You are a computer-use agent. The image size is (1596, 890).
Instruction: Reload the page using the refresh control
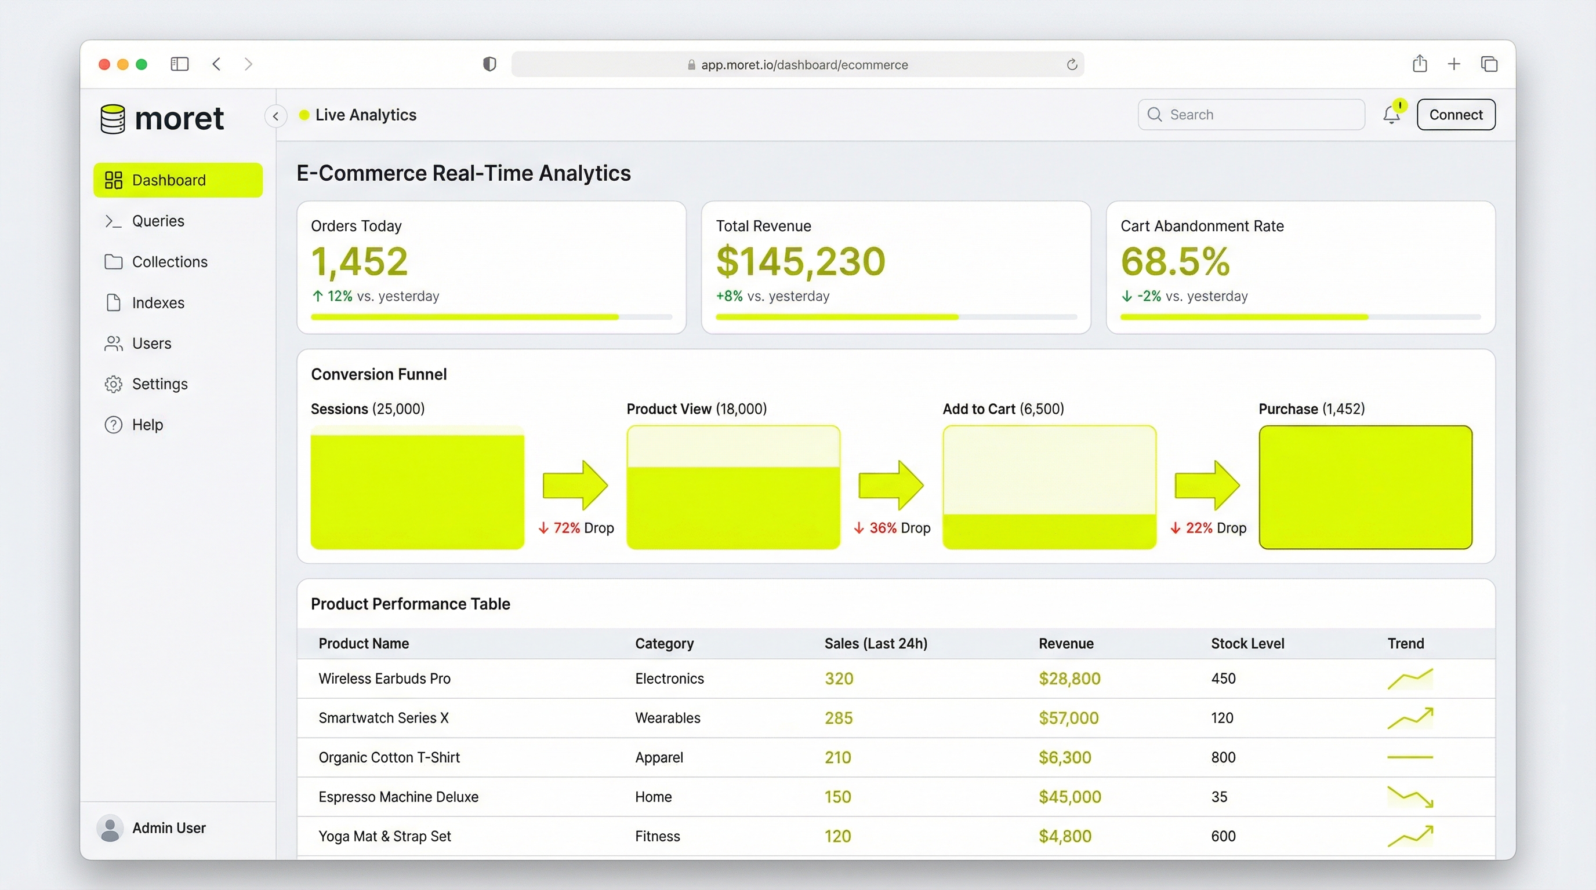1071,64
